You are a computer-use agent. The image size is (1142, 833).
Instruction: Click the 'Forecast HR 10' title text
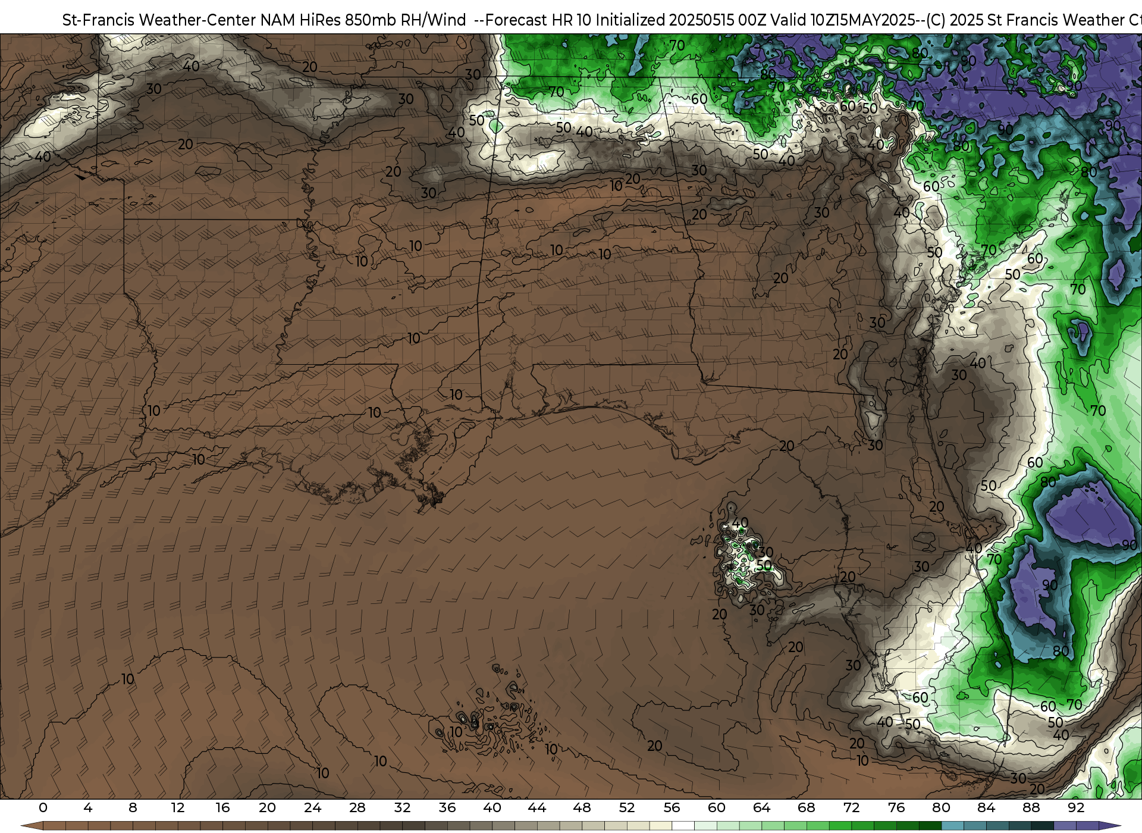point(538,20)
